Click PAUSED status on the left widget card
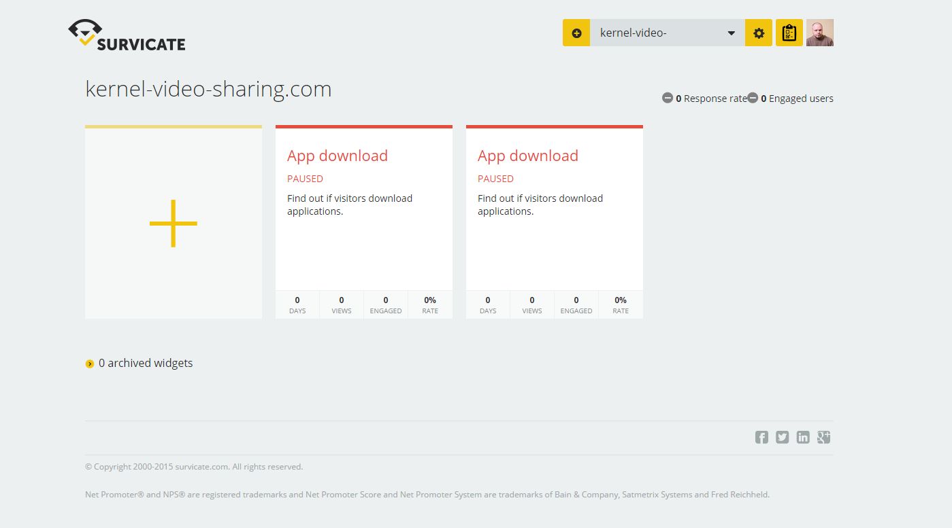Screen dimensions: 952x528 coord(305,179)
